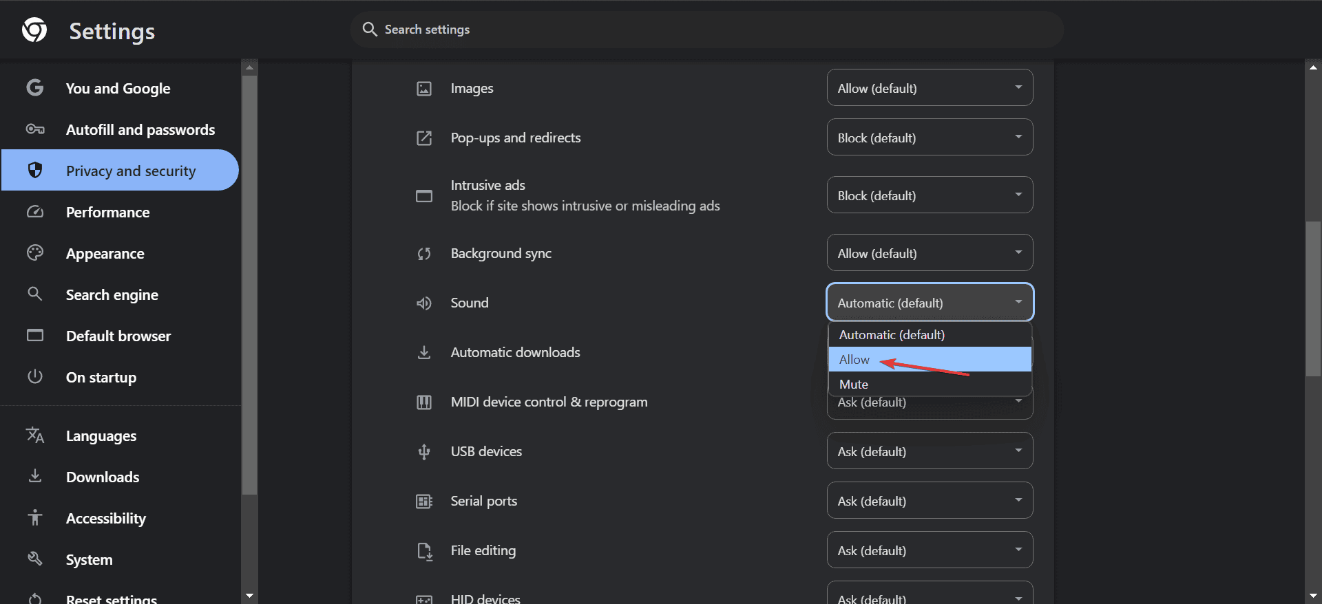Click the Background sync label
This screenshot has height=604, width=1322.
click(x=501, y=253)
